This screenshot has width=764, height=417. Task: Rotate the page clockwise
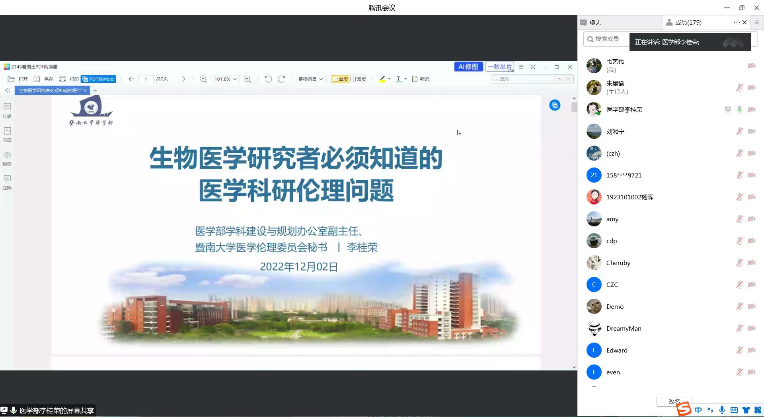(281, 79)
